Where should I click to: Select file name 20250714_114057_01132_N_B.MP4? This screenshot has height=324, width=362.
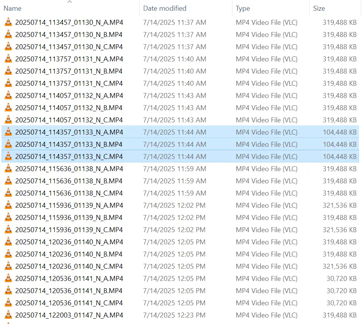tap(69, 108)
